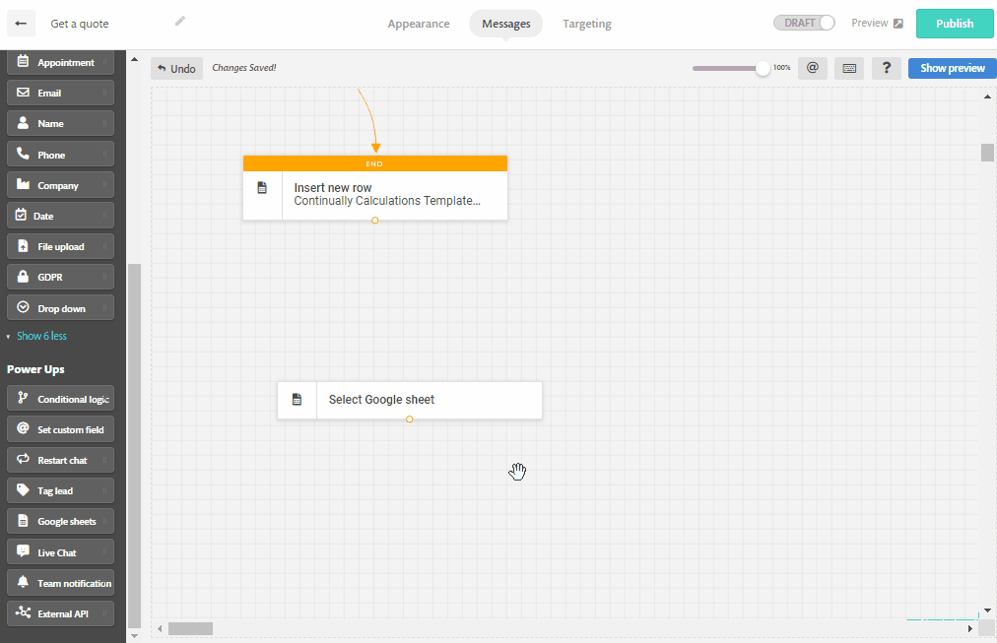
Task: Click output connector of Select Google sheet node
Action: click(410, 419)
